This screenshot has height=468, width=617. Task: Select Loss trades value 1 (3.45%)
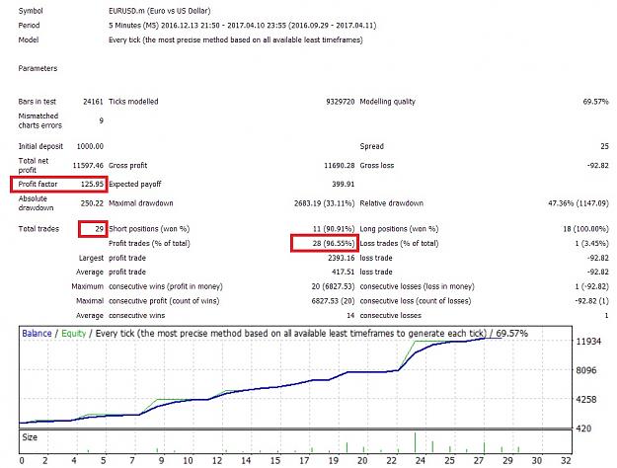click(591, 244)
